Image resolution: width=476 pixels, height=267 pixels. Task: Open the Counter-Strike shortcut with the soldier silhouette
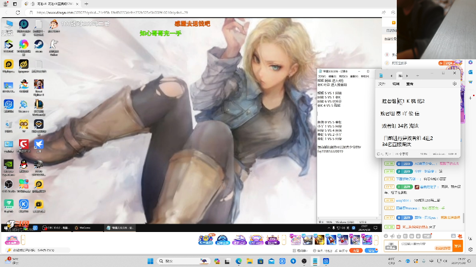(54, 45)
